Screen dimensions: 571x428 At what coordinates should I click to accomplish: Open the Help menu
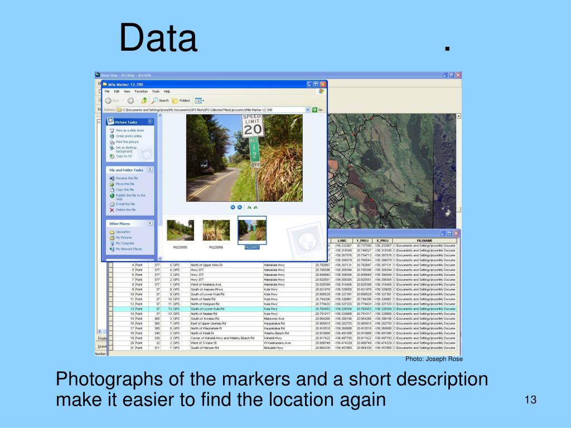pos(167,91)
